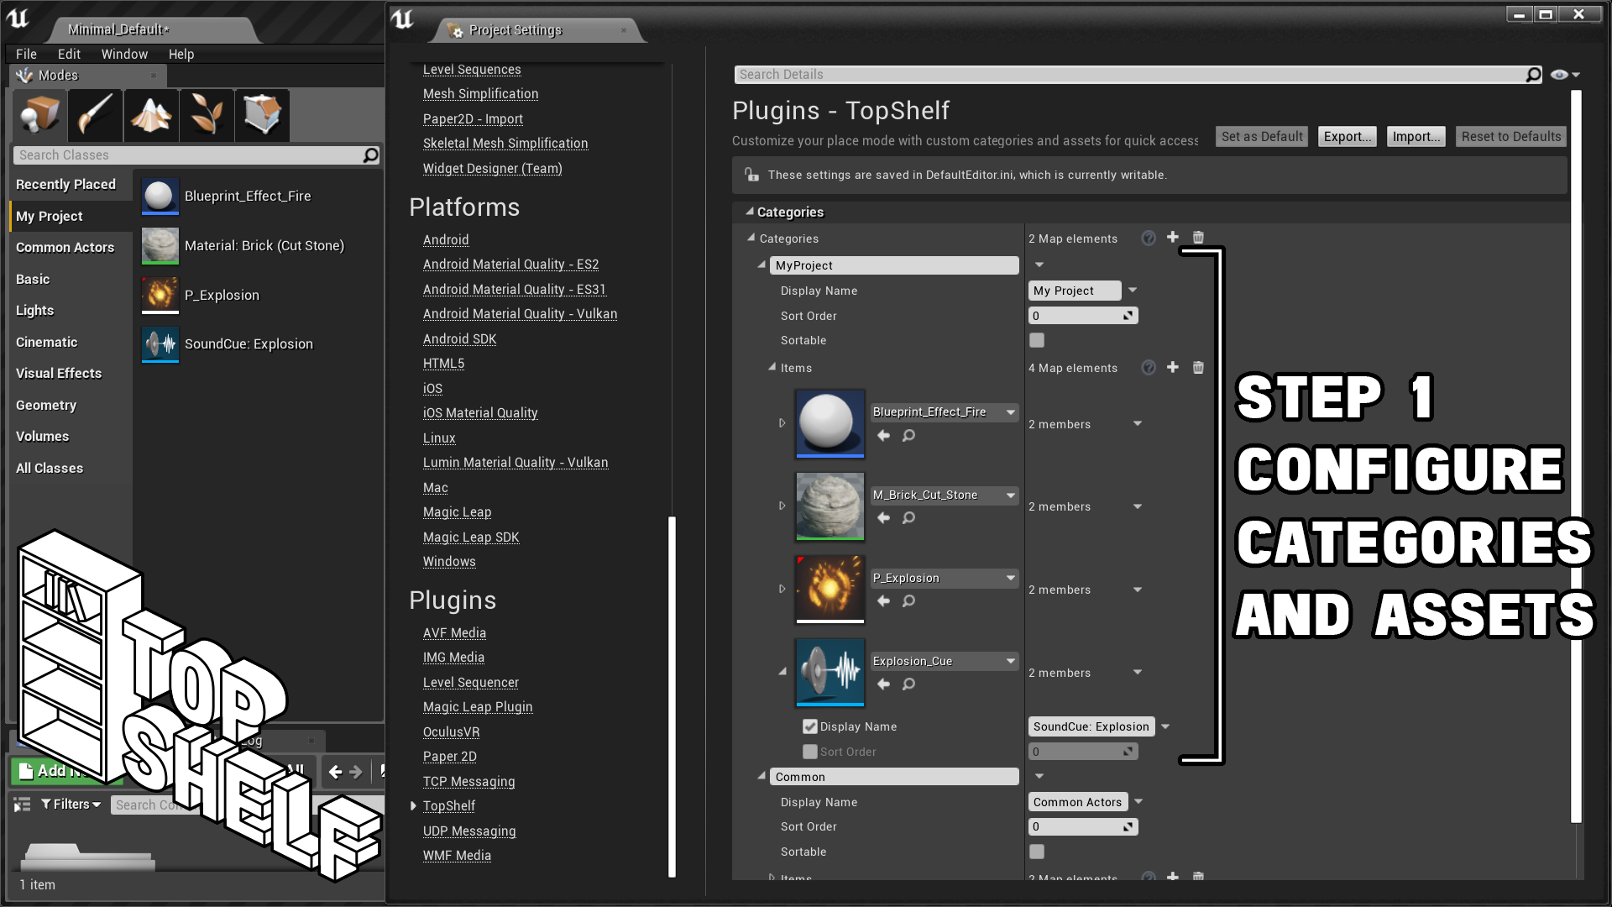Browse to Blueprint_Effect_Fire in Content Browser

tap(908, 435)
